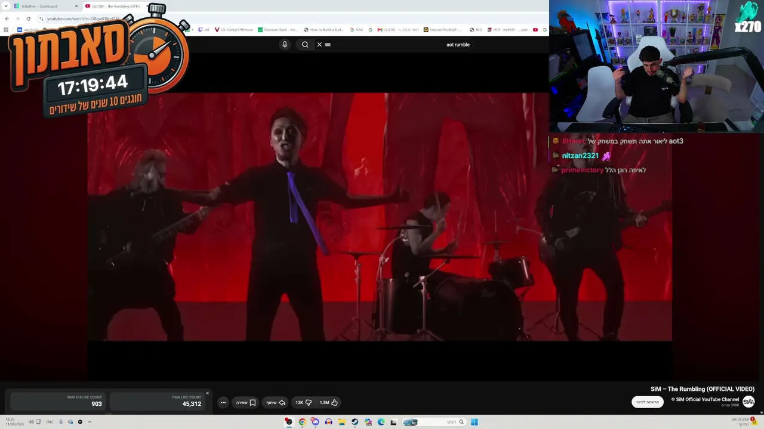Select the SiM The Rumbling browser tab
The width and height of the screenshot is (764, 429).
pos(116,6)
